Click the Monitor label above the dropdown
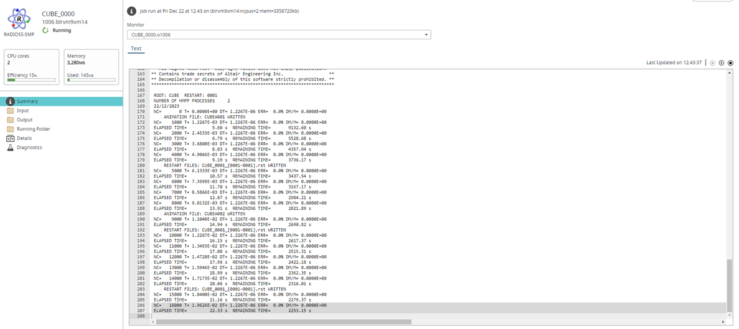739x329 pixels. [136, 25]
